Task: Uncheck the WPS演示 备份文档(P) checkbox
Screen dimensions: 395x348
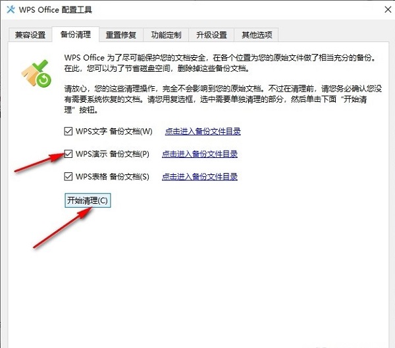Action: 69,154
